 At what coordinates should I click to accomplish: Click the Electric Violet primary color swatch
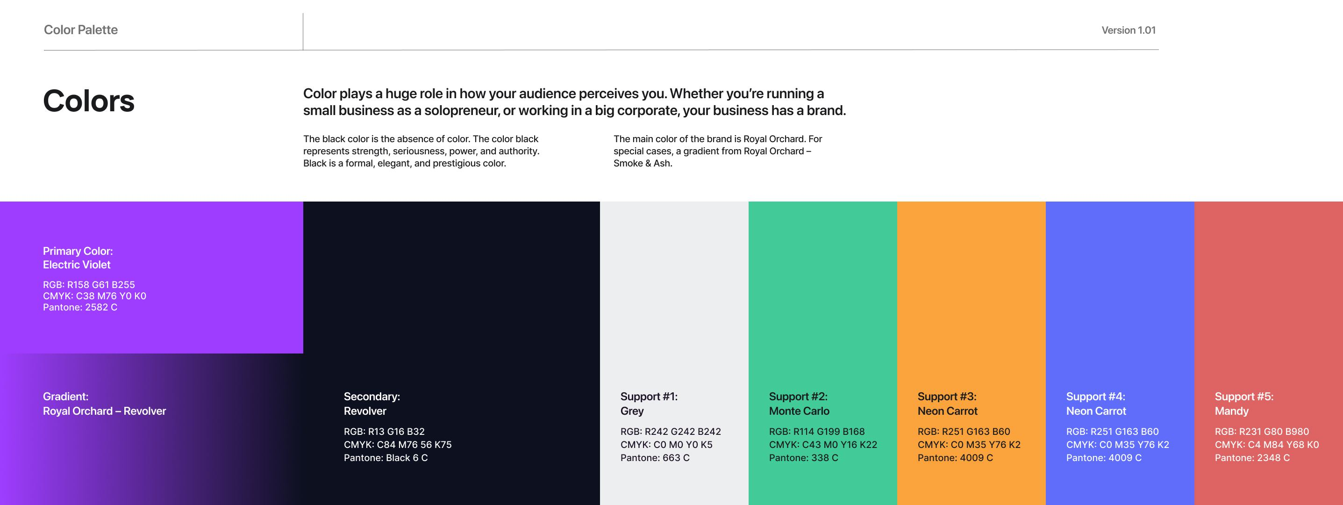151,277
